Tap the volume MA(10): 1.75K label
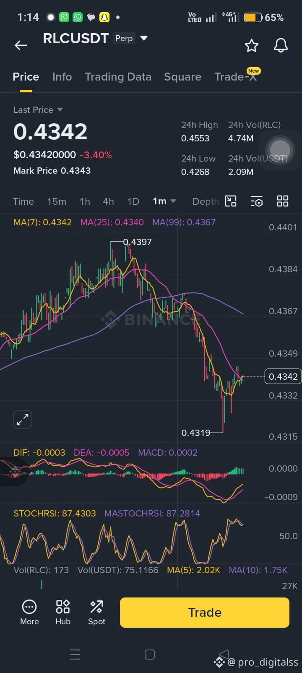The image size is (302, 673). [x=258, y=570]
